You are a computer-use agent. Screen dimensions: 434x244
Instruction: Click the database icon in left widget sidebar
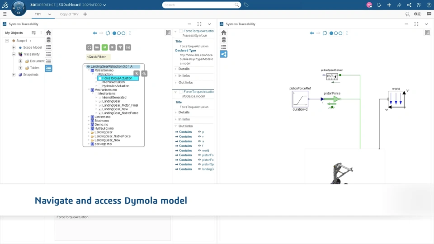click(48, 40)
